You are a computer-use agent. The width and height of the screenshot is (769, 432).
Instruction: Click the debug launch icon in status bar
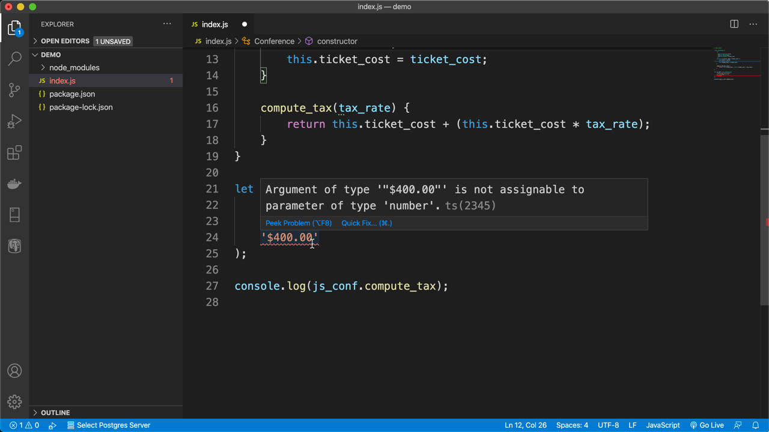pyautogui.click(x=52, y=425)
